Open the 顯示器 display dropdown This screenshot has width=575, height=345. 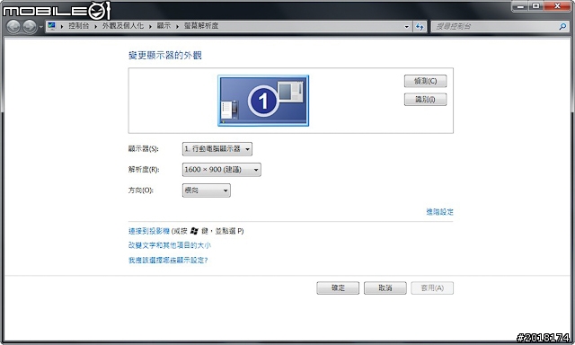coord(217,149)
